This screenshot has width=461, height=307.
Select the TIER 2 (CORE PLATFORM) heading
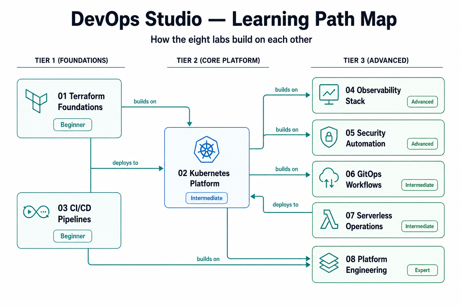(x=218, y=61)
